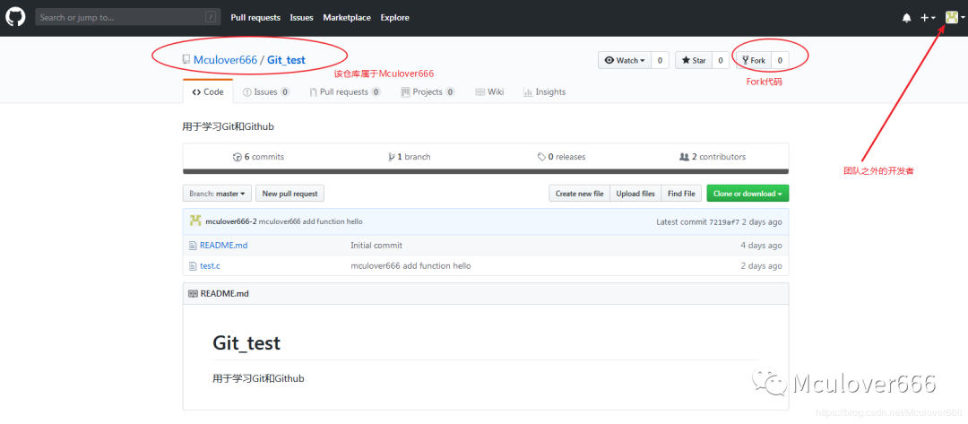Open the Watch dropdown button

coord(625,60)
